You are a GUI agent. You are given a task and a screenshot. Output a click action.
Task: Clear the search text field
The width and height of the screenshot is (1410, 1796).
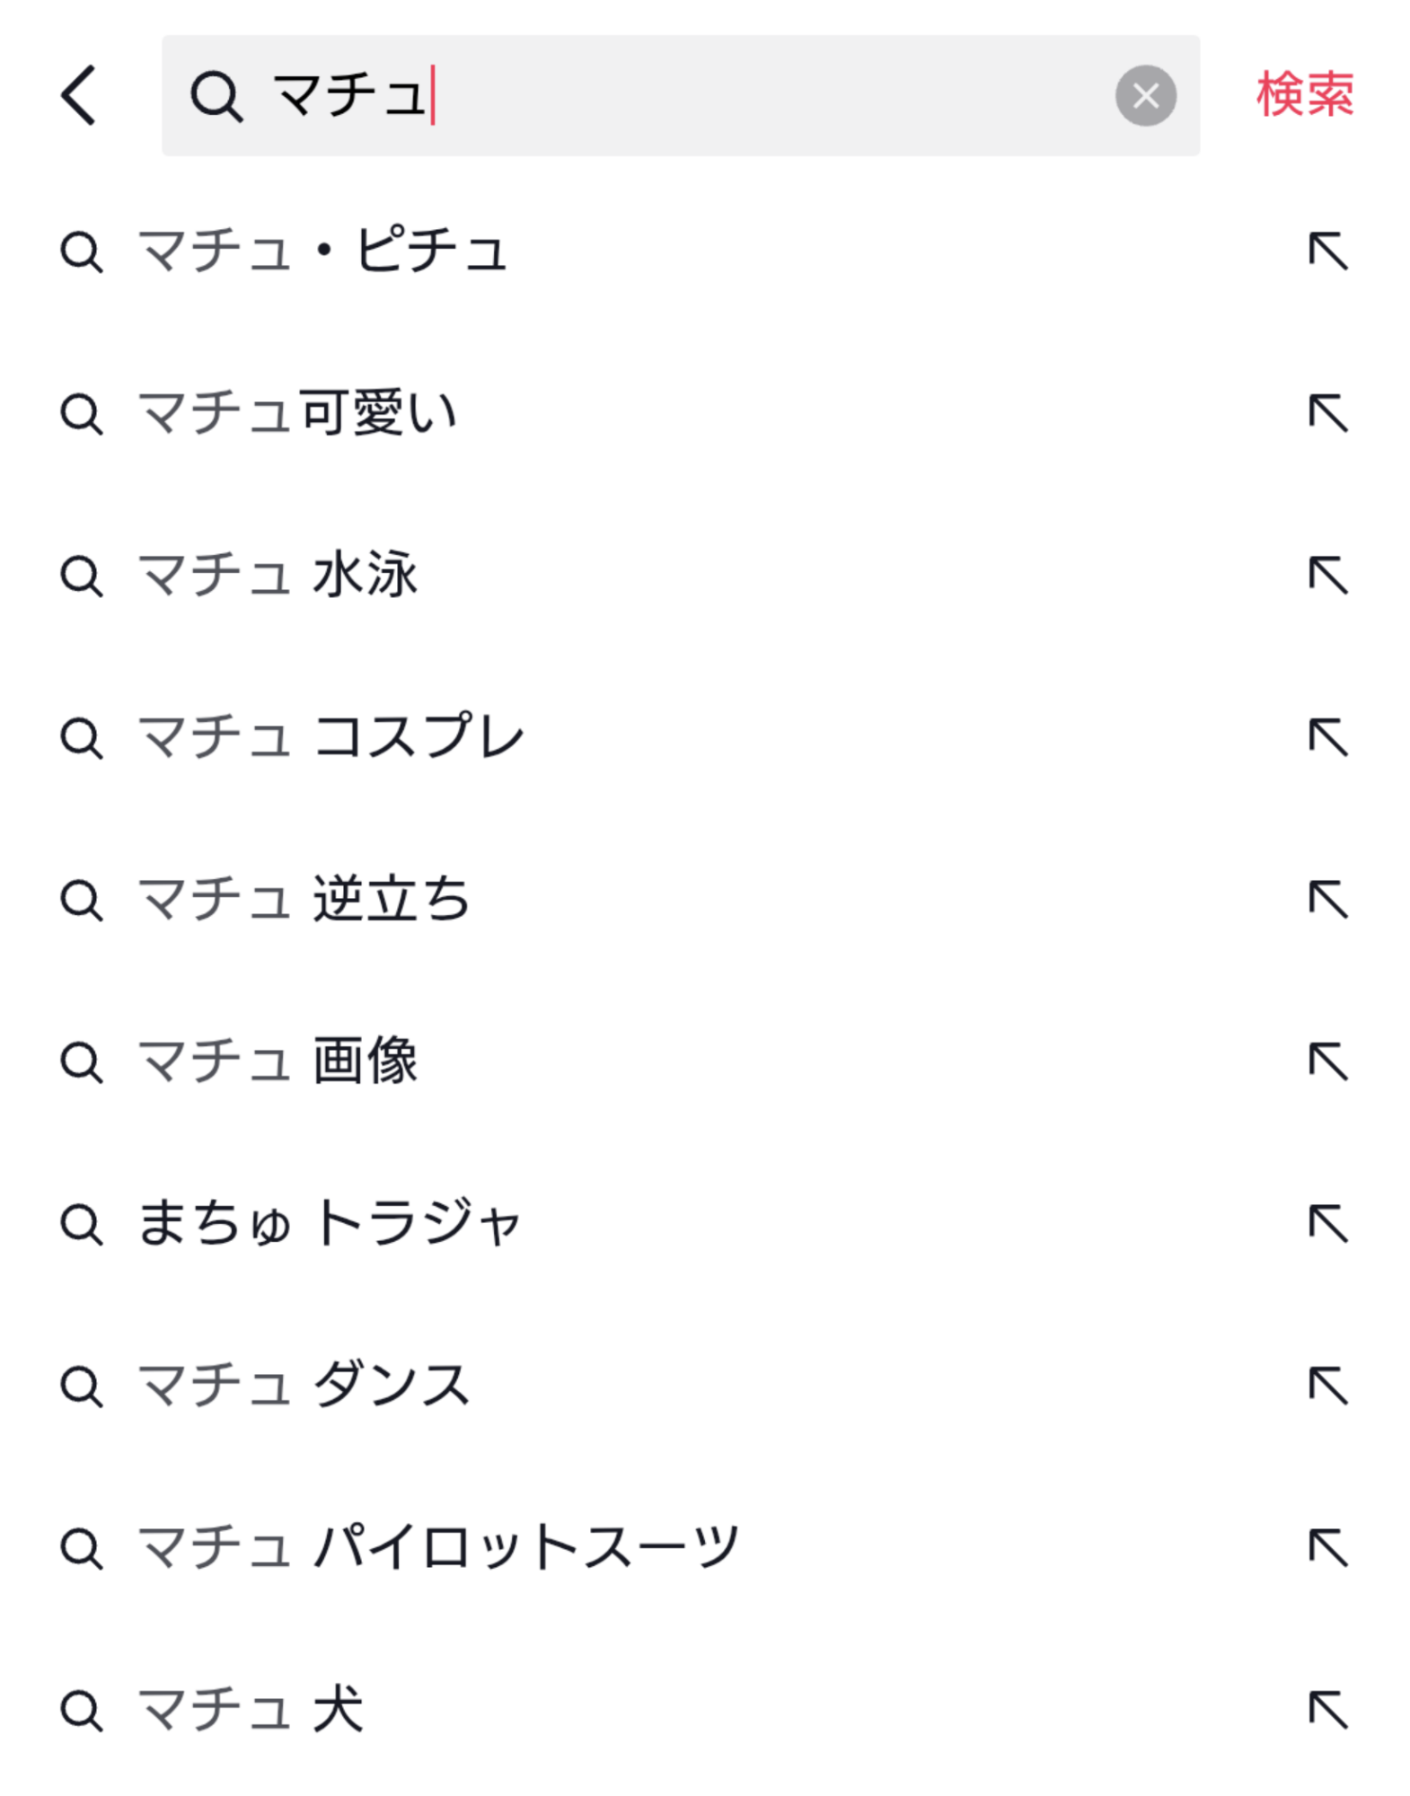pos(1145,96)
